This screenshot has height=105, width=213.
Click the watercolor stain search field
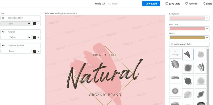(189, 44)
